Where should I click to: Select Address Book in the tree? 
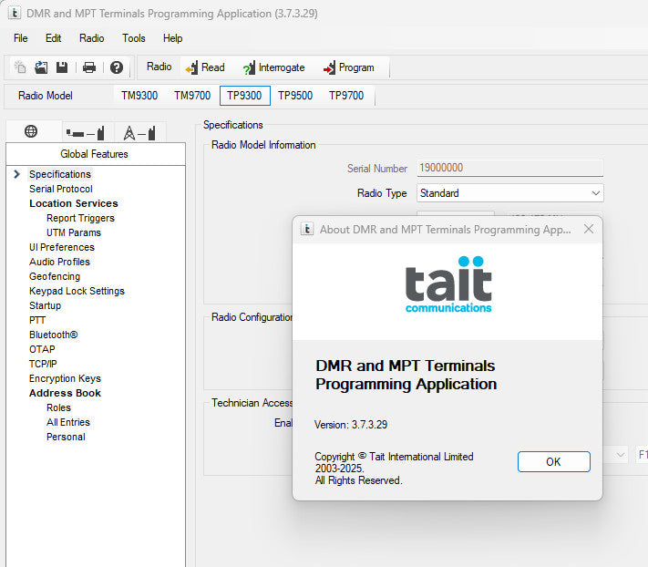pos(65,393)
